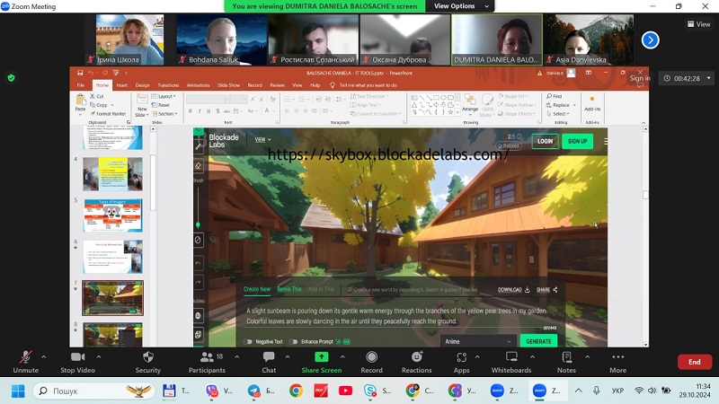Click the brush size slider handle

198,225
